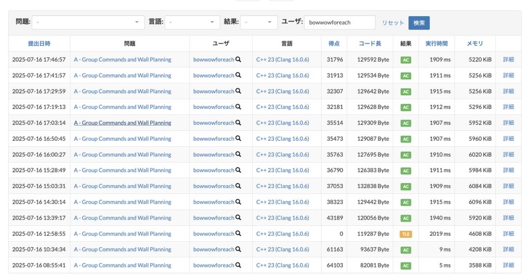
Task: Sort by メモリ column header
Action: 475,43
